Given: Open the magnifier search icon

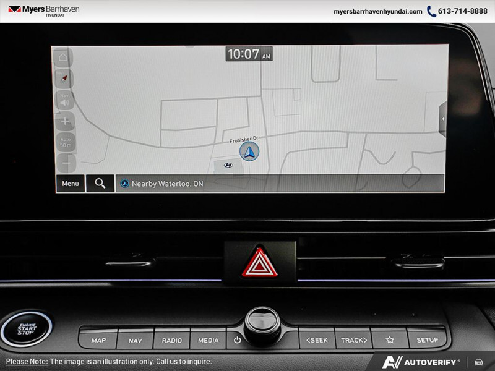Looking at the screenshot, I should [x=100, y=184].
